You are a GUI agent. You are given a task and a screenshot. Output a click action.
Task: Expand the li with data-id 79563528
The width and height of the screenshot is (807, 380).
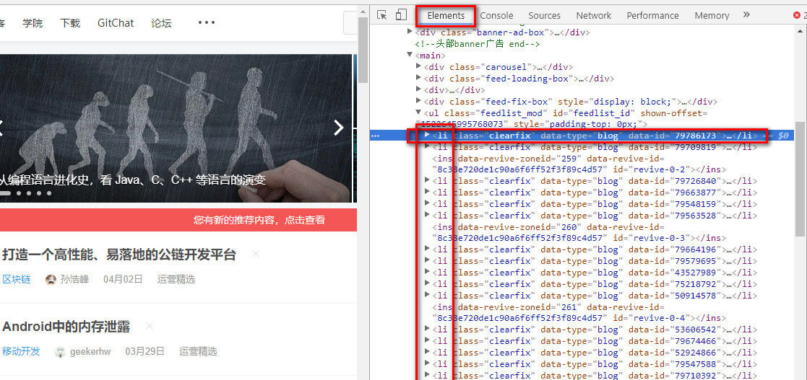[x=427, y=215]
